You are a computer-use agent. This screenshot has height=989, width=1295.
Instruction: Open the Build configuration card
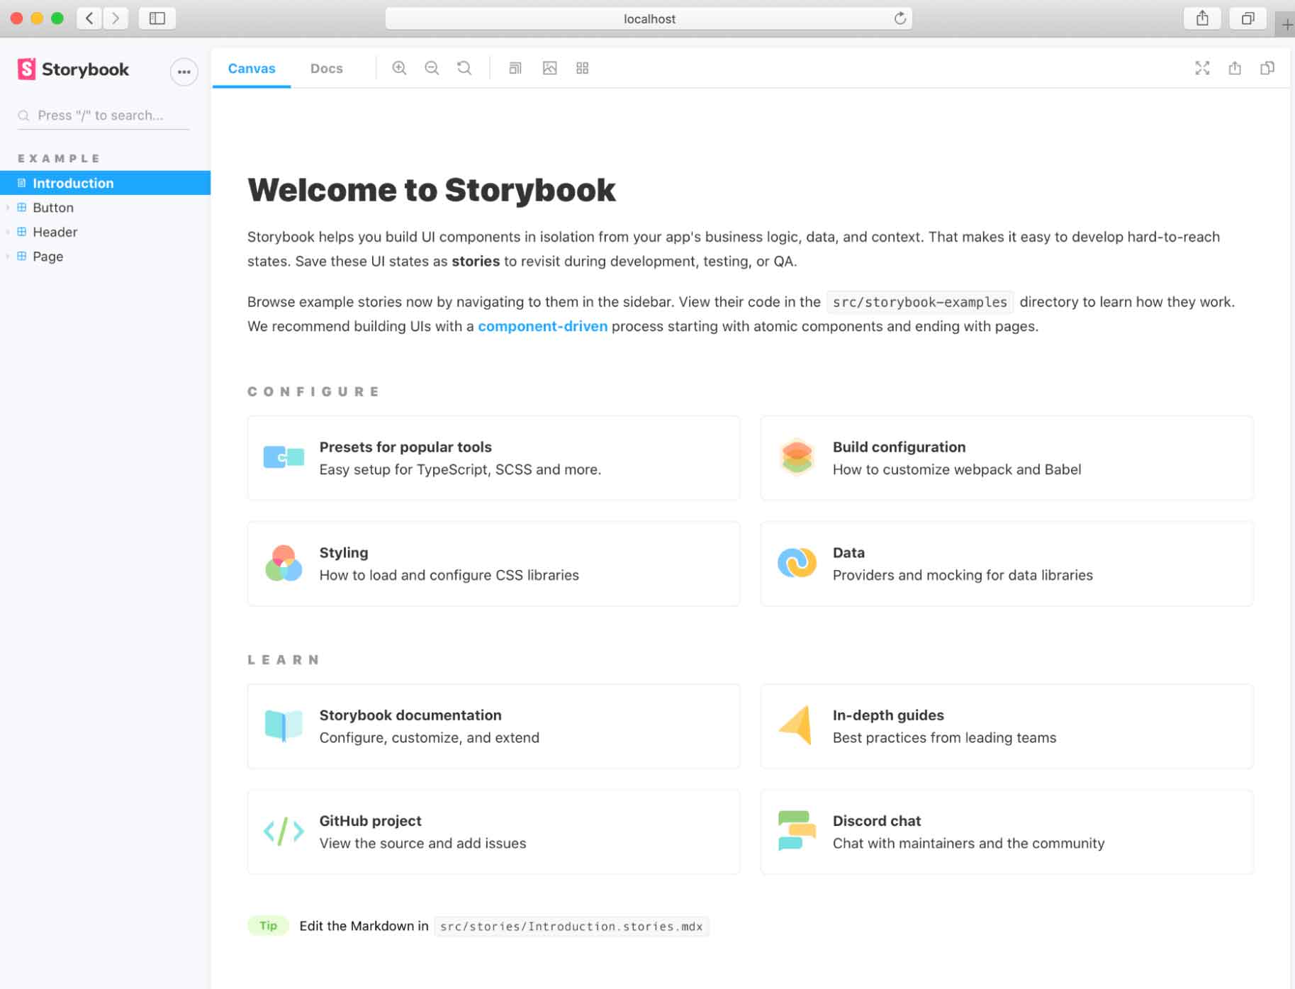[x=1007, y=458]
